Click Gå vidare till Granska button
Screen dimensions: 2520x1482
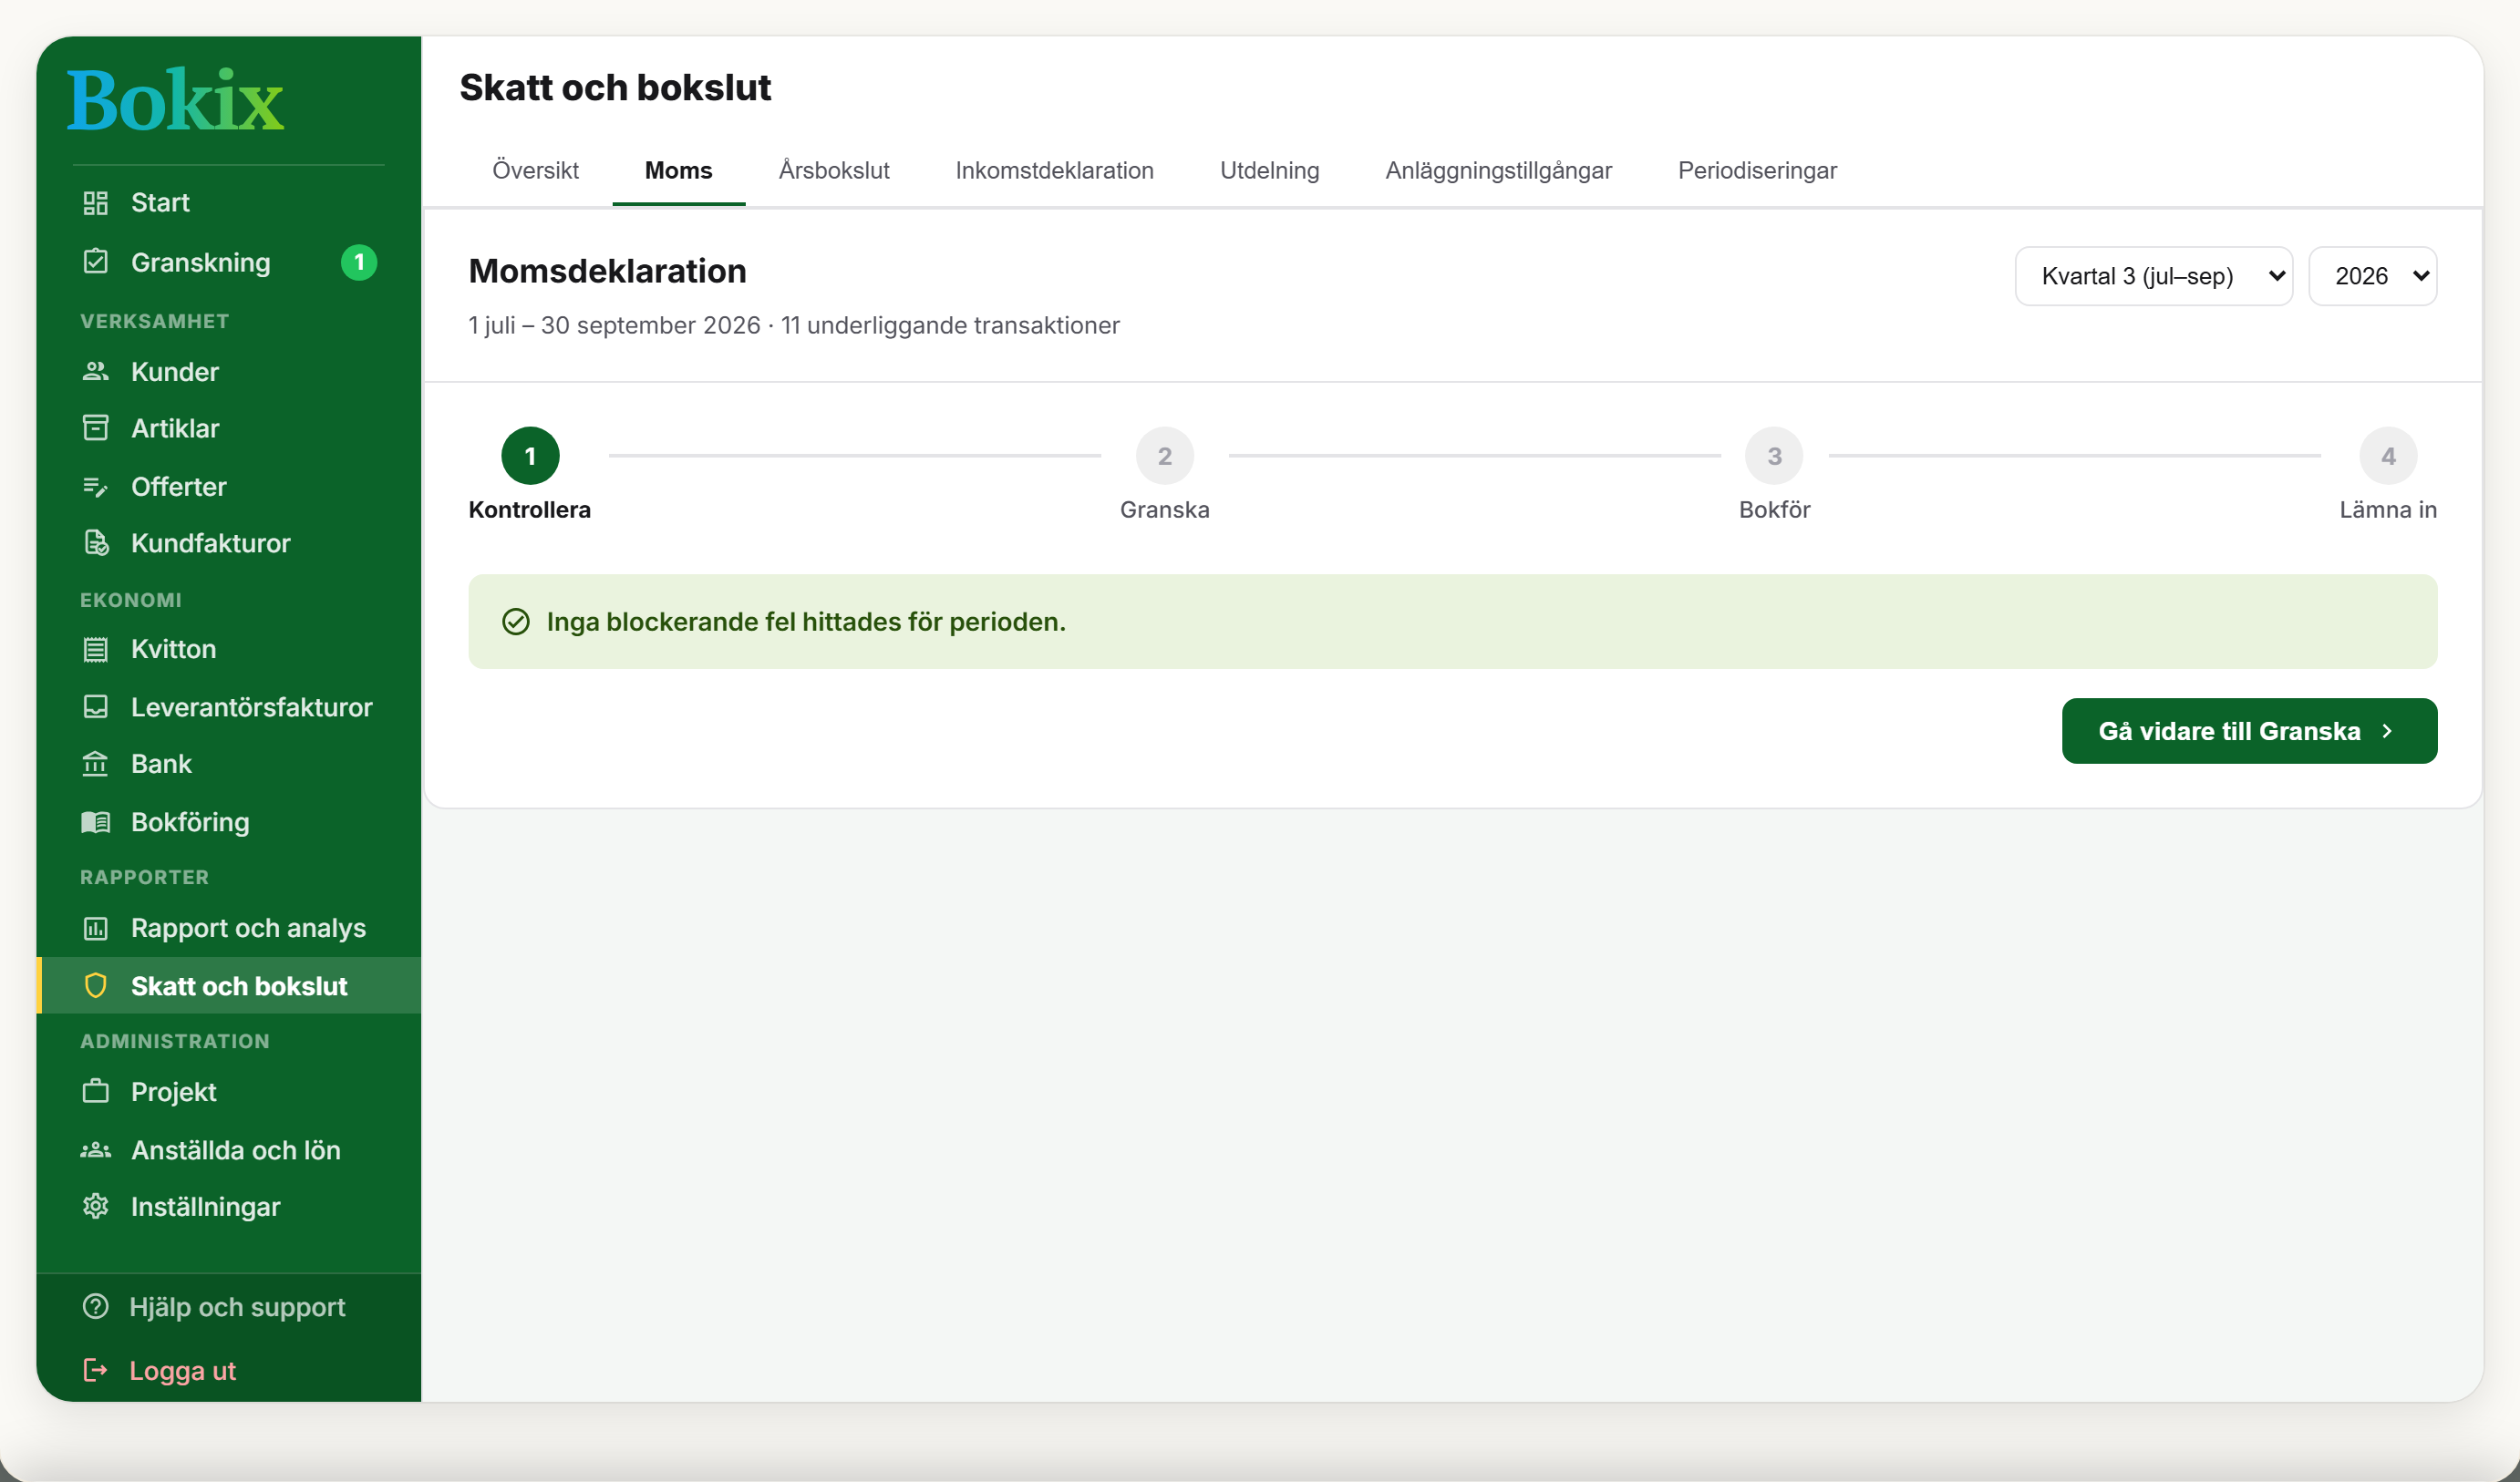pos(2248,731)
